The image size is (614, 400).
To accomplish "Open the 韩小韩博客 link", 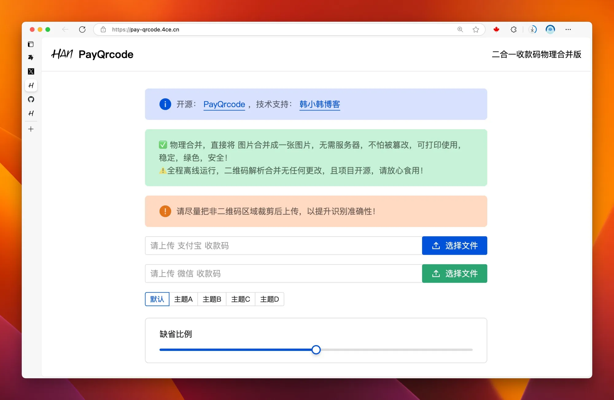I will (x=320, y=104).
